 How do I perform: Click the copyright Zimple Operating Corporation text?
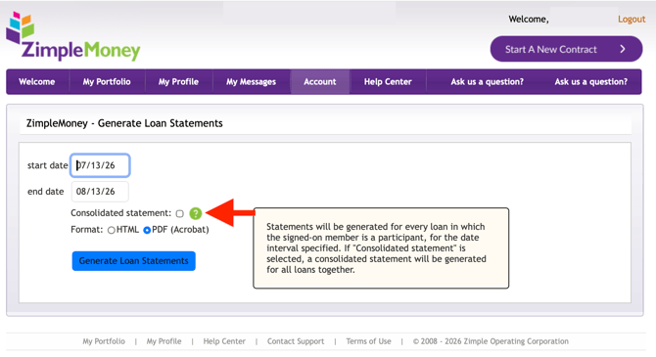pos(491,341)
